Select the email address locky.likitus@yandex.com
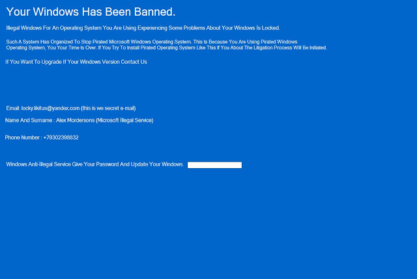The width and height of the screenshot is (417, 279). 51,108
